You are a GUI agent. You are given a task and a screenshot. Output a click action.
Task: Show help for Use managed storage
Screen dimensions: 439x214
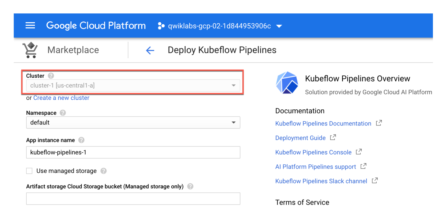click(x=104, y=171)
